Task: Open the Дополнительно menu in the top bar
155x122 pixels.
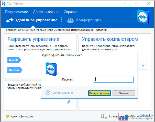Action: tap(46, 12)
